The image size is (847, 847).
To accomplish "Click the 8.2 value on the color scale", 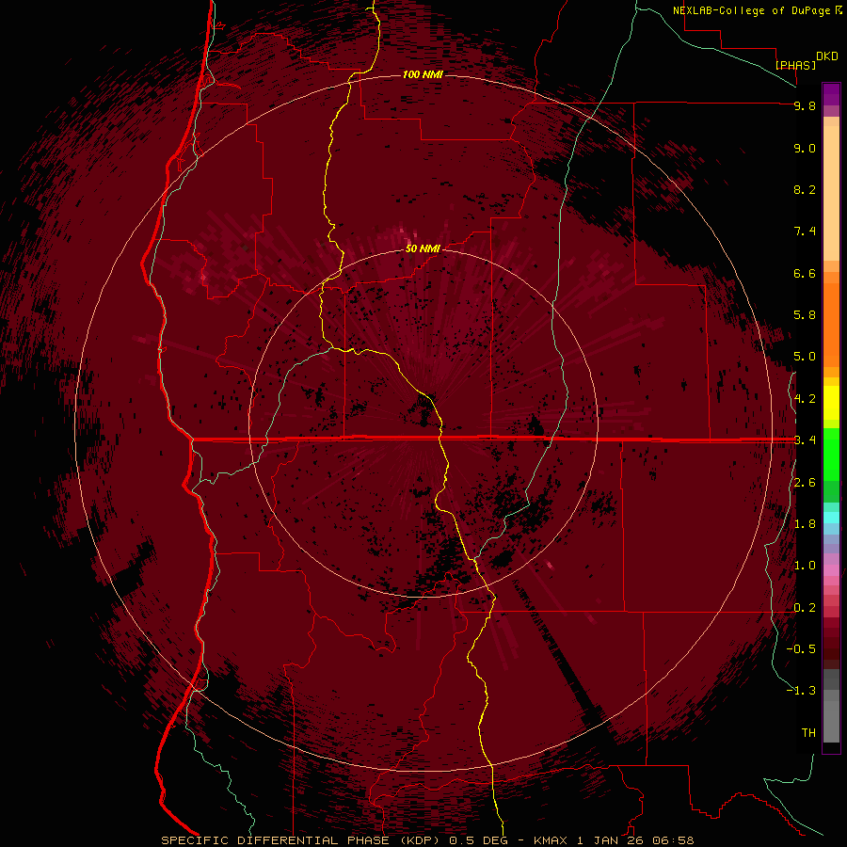I will pyautogui.click(x=805, y=189).
